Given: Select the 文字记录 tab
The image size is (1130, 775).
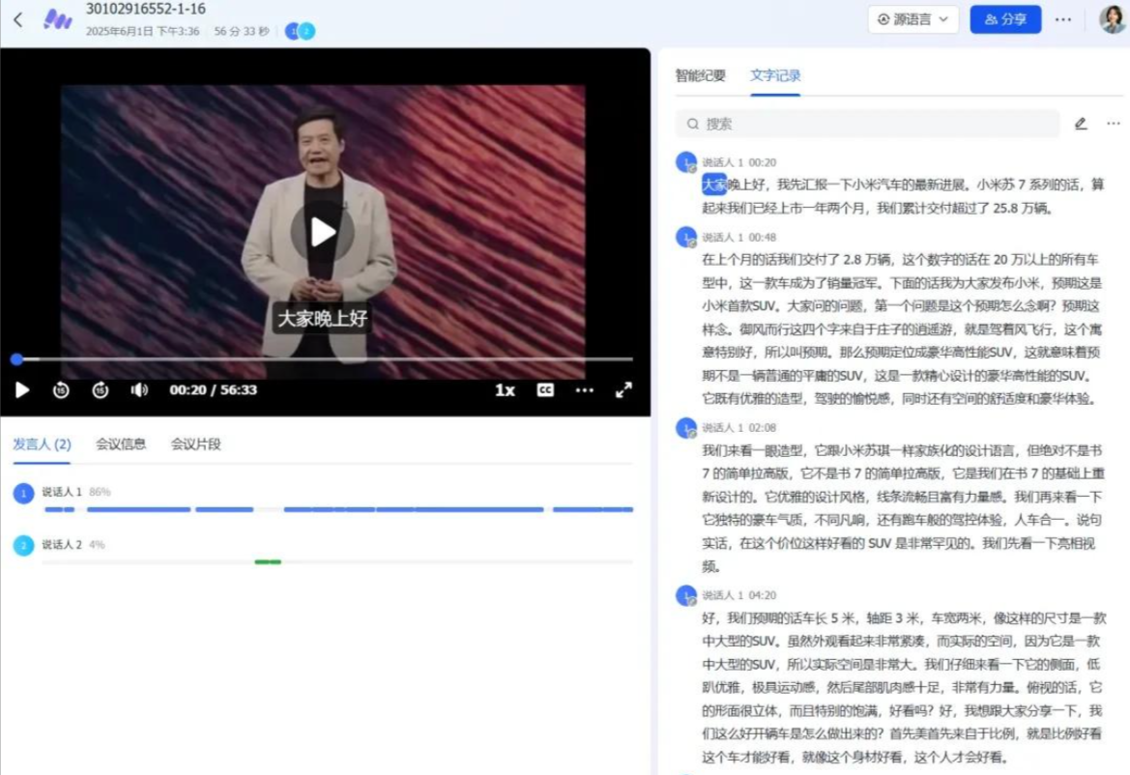Looking at the screenshot, I should [x=775, y=75].
